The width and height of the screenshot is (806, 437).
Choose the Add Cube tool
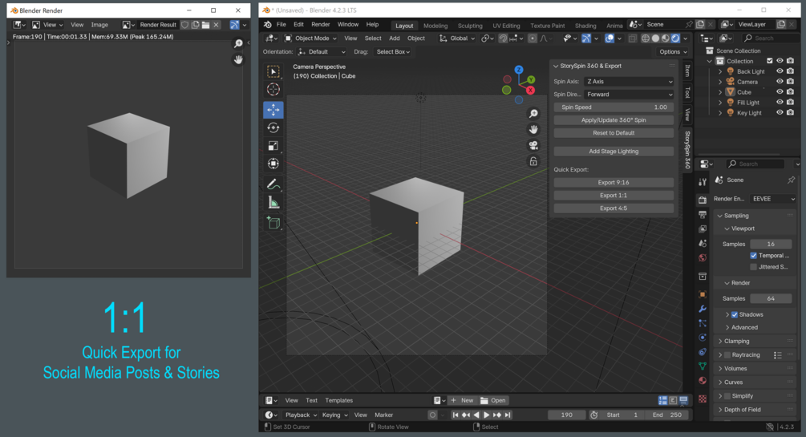coord(273,223)
